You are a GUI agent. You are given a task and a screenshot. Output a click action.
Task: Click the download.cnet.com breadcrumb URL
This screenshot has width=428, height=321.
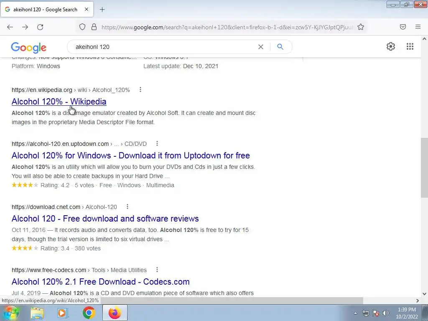point(64,207)
